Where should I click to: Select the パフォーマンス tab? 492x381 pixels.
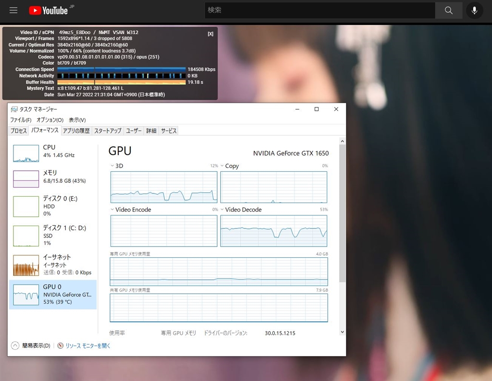pos(45,131)
